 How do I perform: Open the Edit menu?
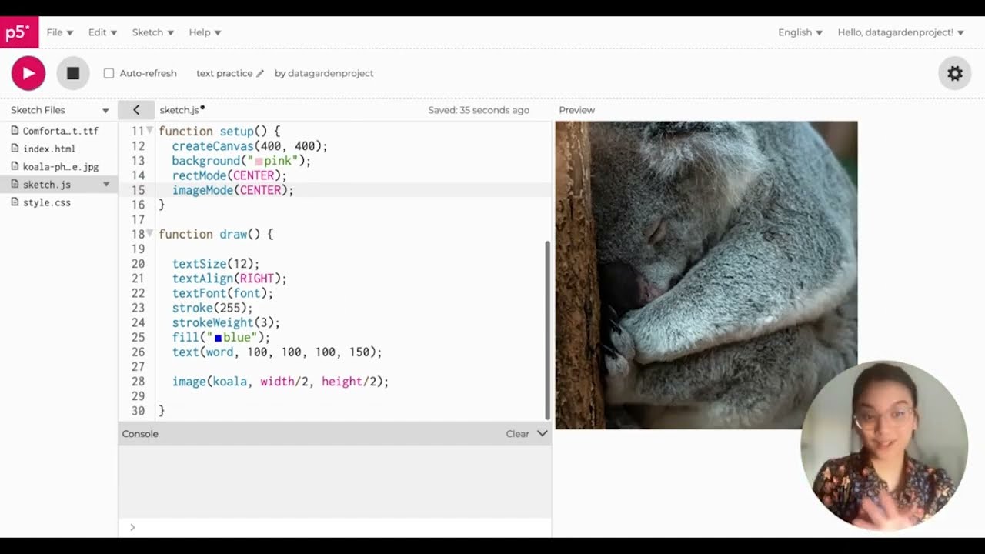tap(102, 32)
